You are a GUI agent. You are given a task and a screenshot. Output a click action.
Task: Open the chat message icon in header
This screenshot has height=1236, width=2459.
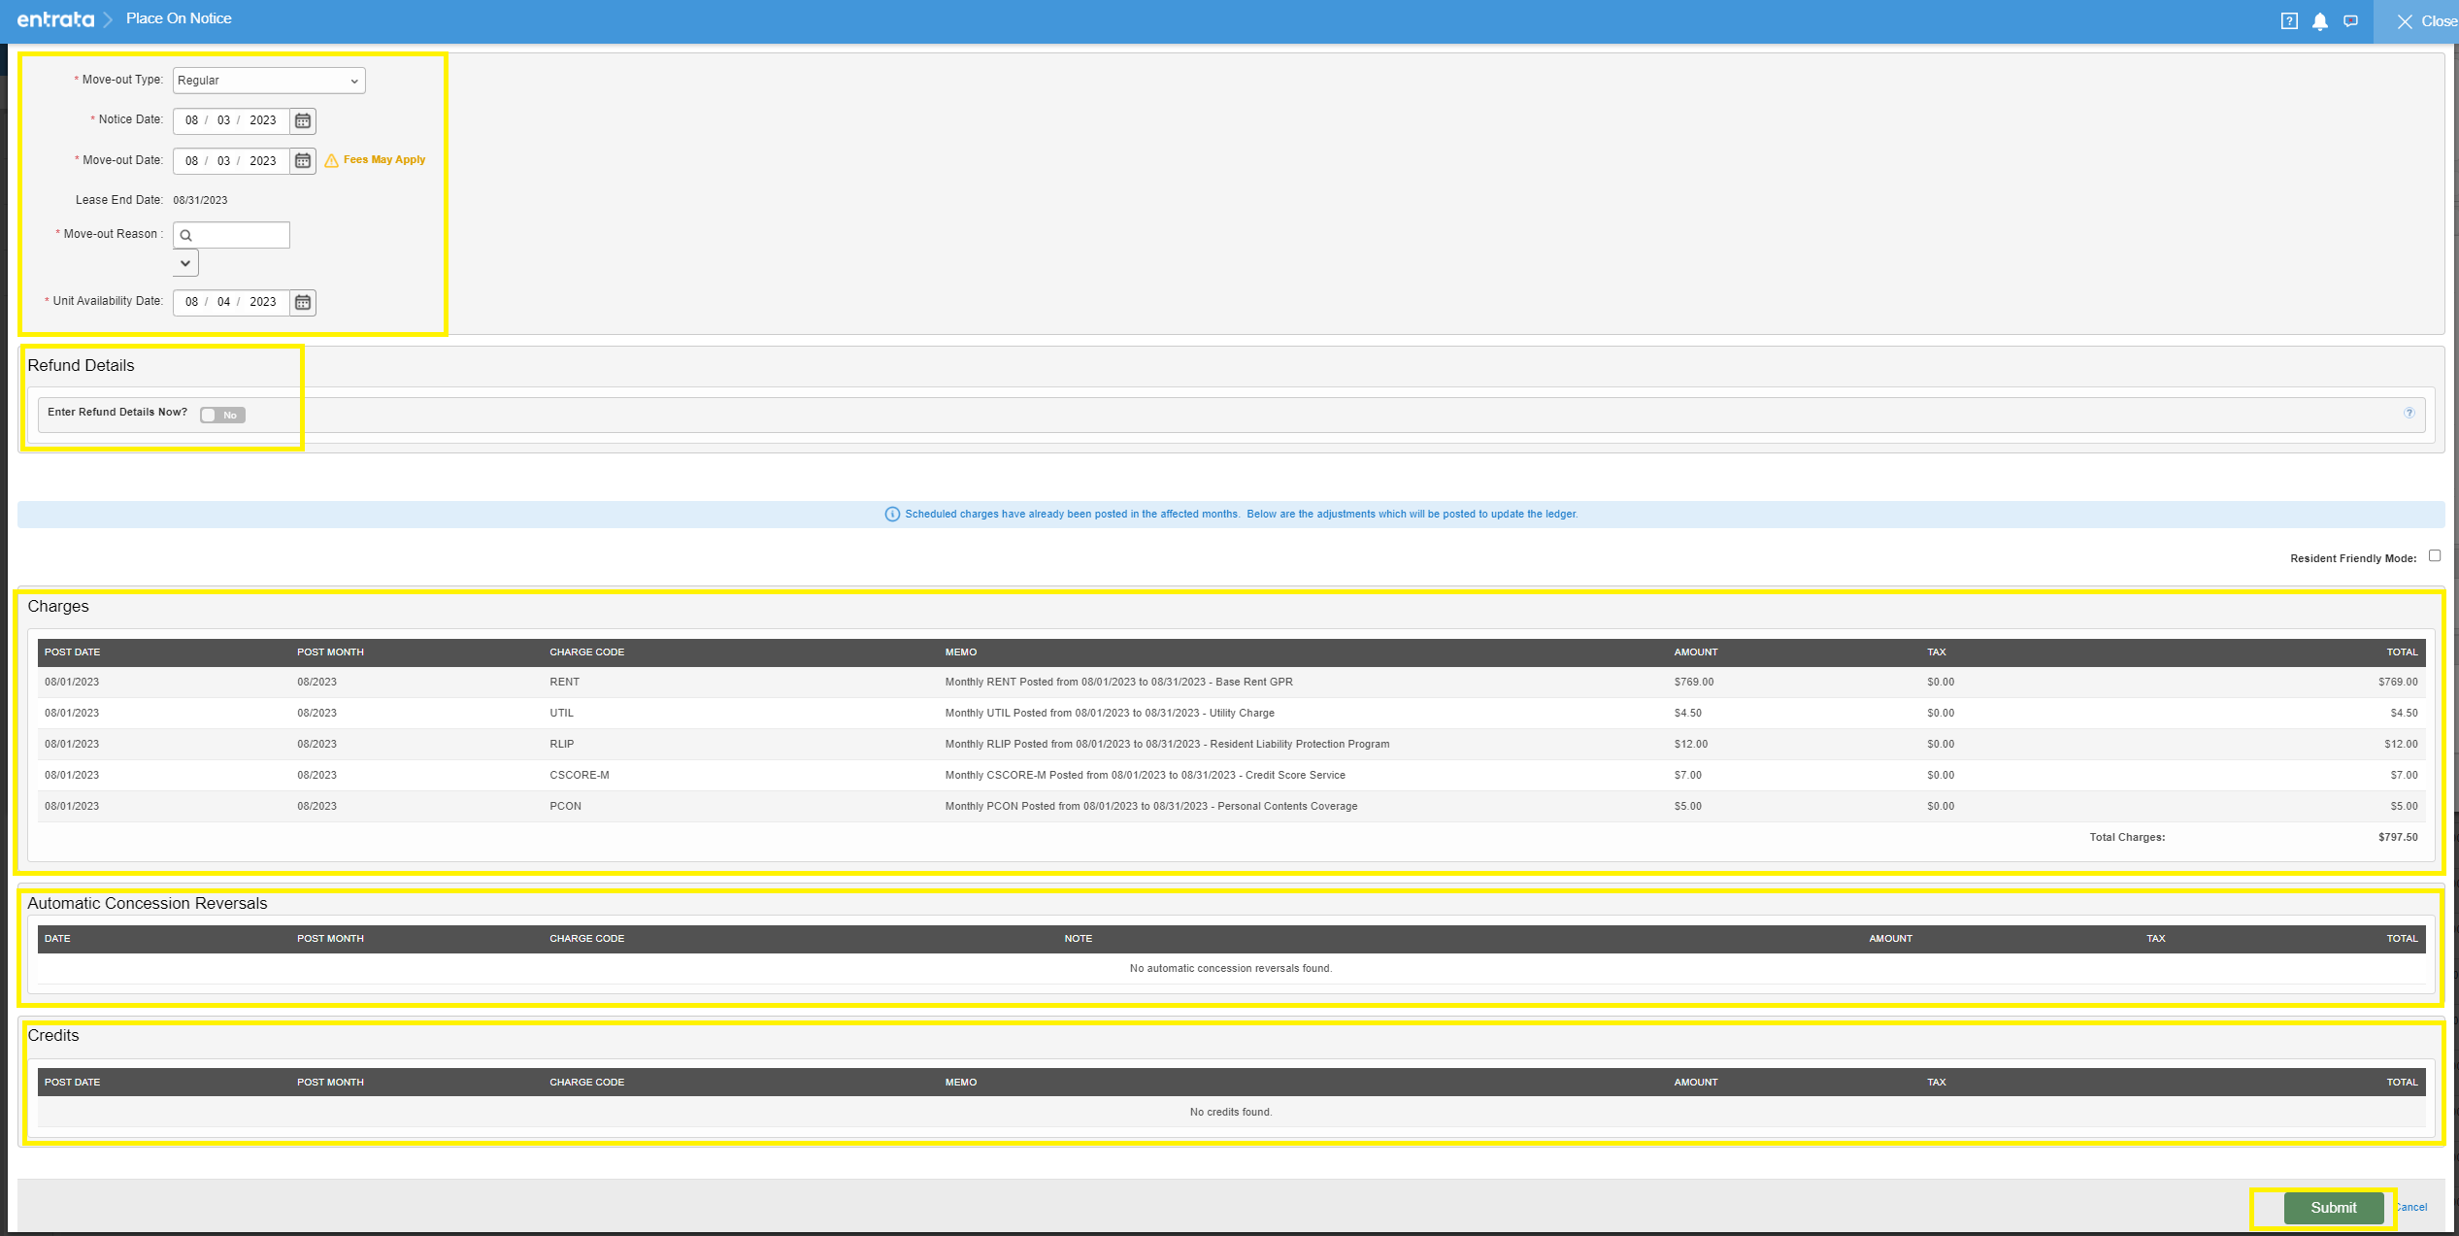point(2350,21)
